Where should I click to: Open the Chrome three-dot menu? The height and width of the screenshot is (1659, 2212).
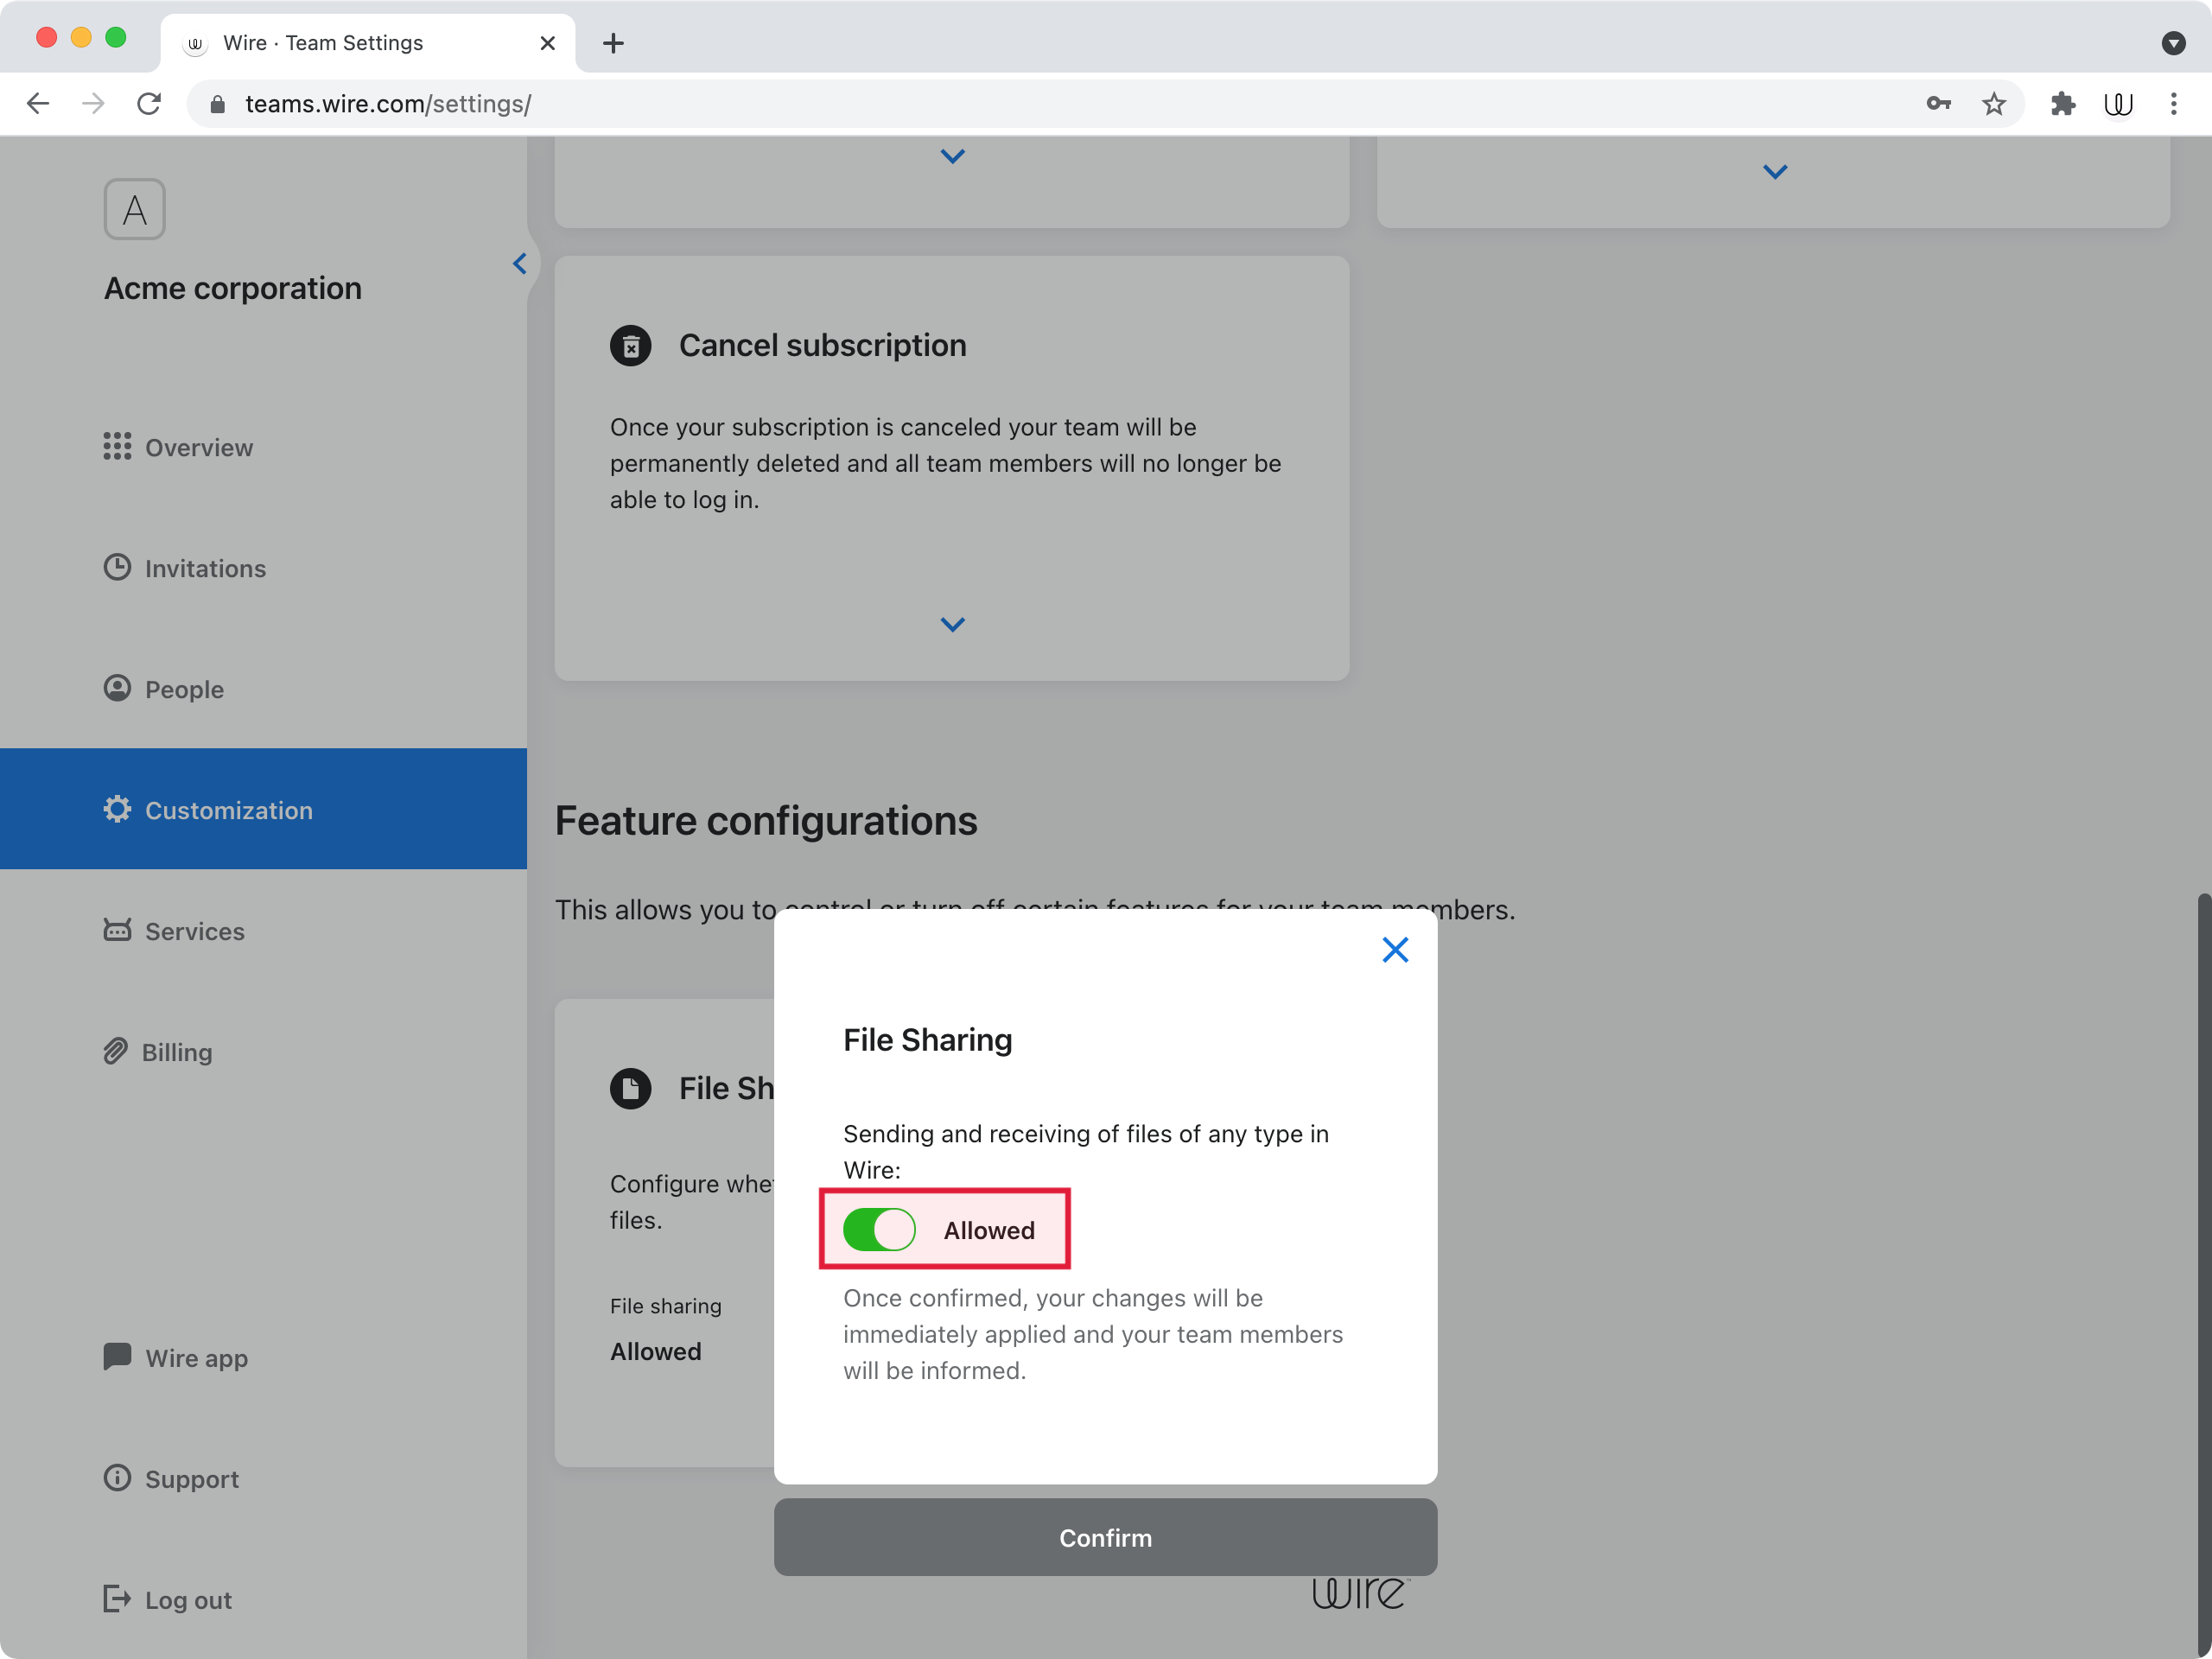[x=2173, y=103]
